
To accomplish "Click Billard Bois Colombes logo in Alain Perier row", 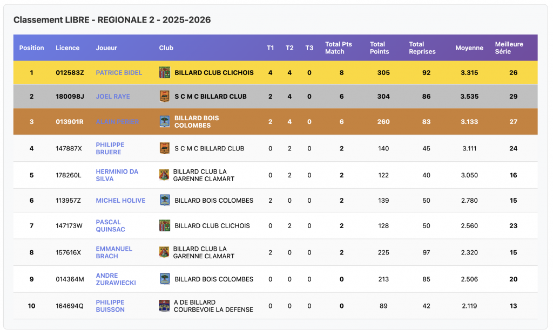I will (165, 121).
